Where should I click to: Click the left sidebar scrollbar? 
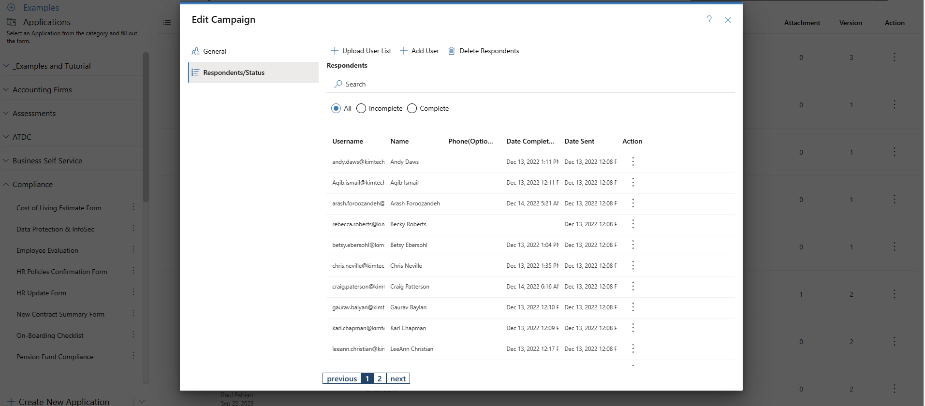(146, 127)
